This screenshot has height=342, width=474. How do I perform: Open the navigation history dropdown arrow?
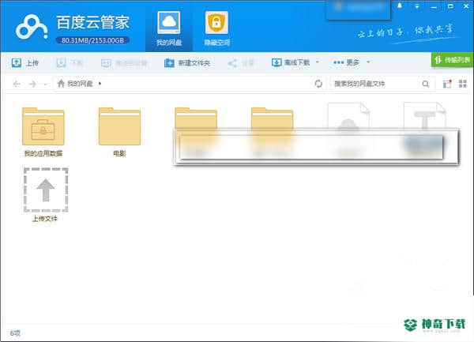(45, 84)
